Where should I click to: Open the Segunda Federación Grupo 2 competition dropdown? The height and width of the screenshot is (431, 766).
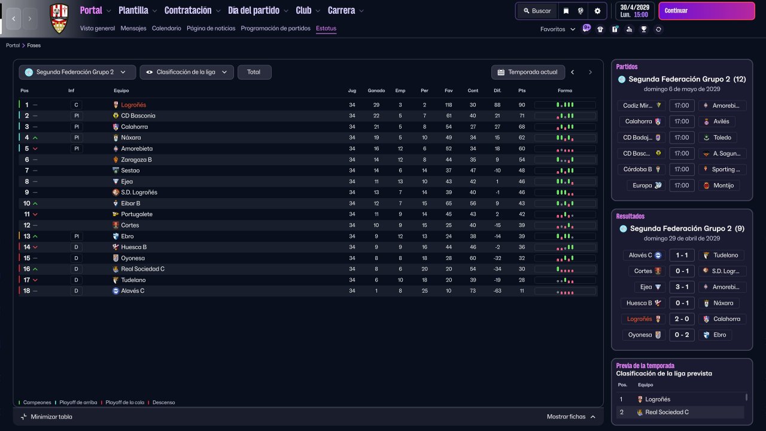click(x=77, y=72)
